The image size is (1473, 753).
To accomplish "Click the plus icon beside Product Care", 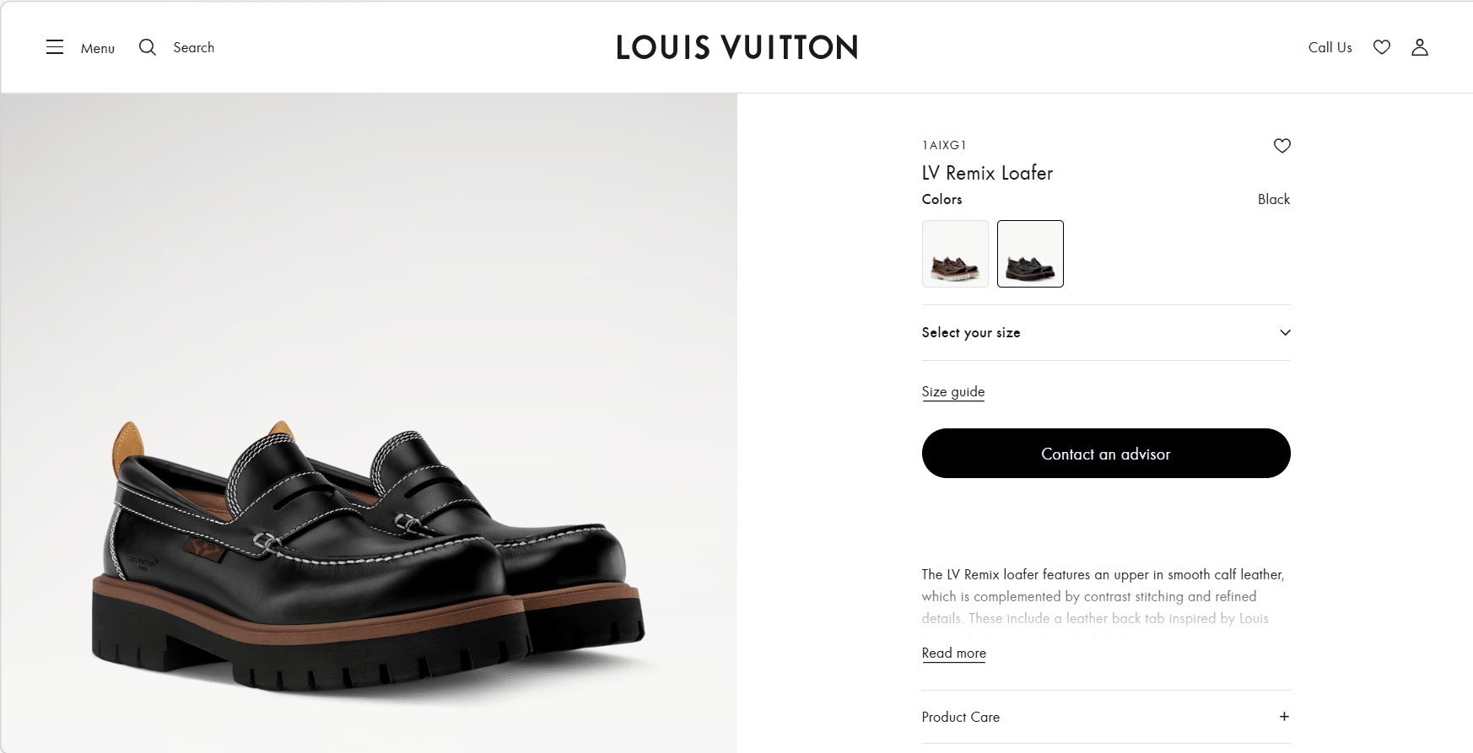I will coord(1284,717).
